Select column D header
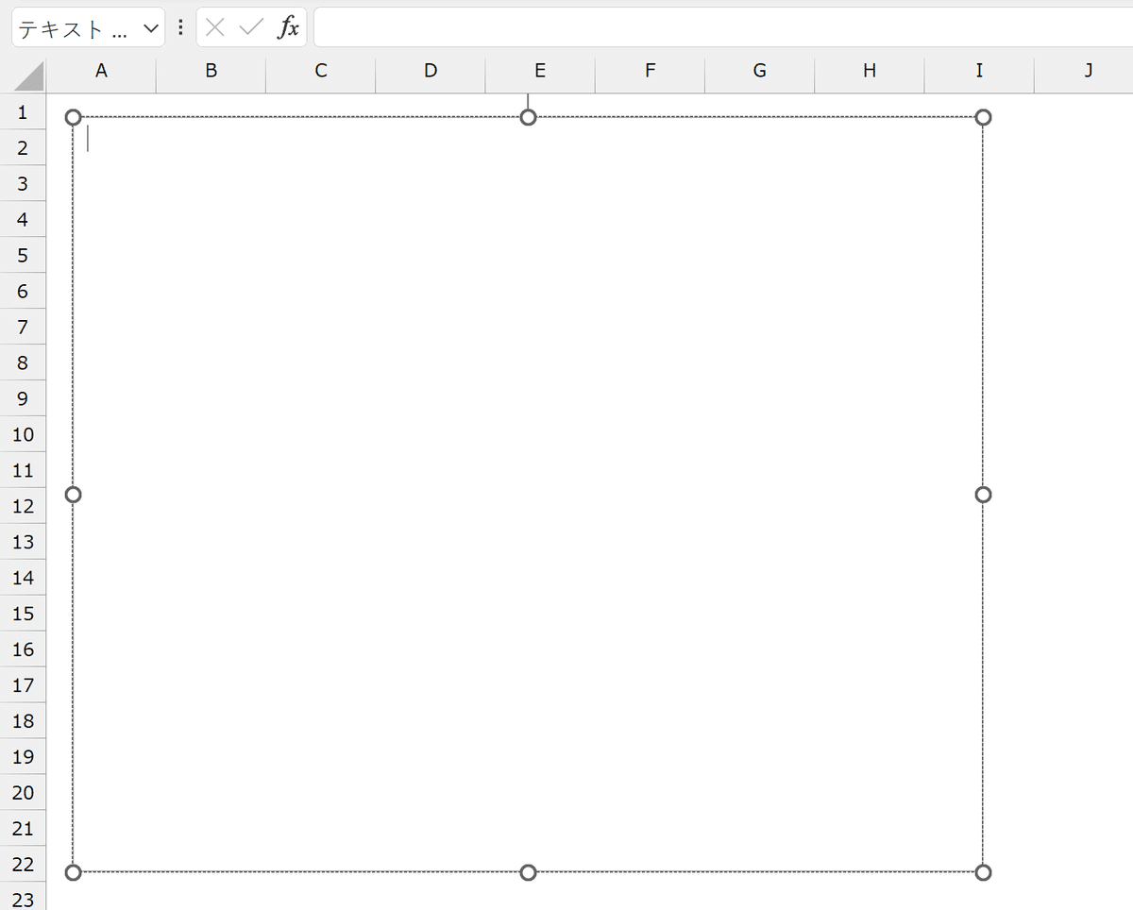The width and height of the screenshot is (1133, 910). click(431, 71)
